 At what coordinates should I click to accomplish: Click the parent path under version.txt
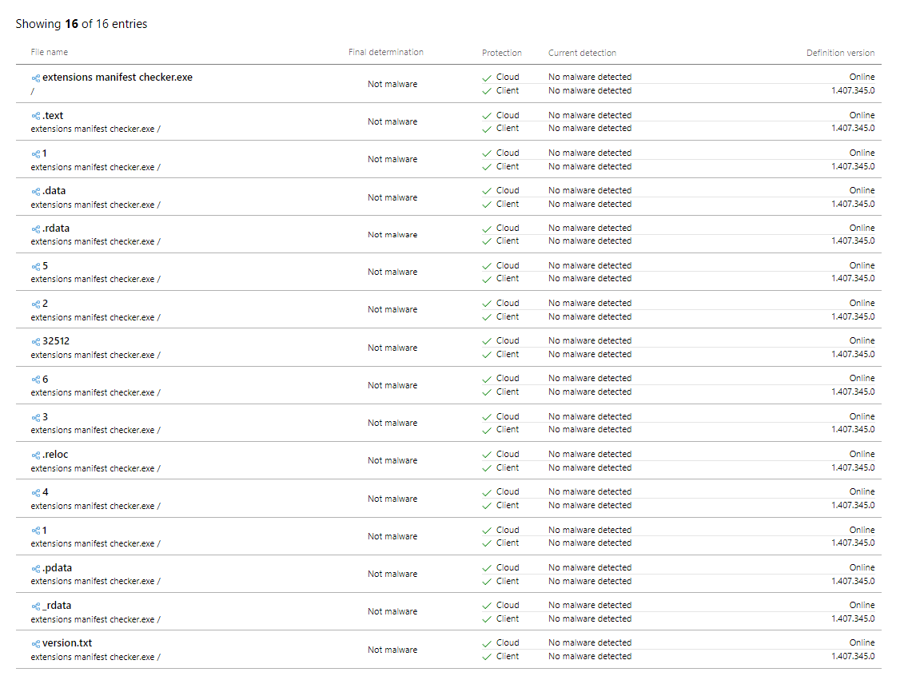pyautogui.click(x=95, y=657)
